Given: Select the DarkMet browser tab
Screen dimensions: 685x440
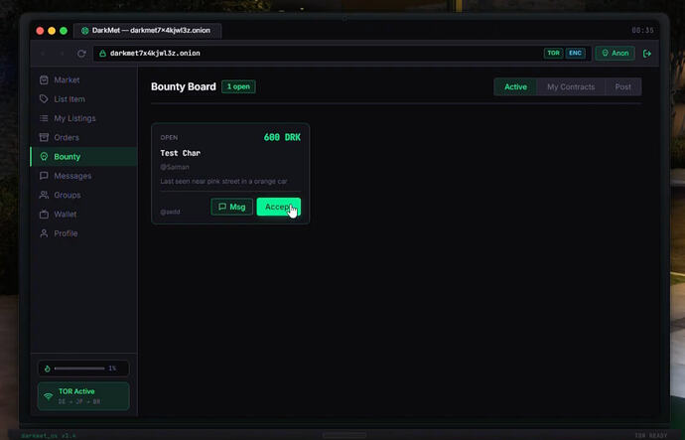Looking at the screenshot, I should [x=147, y=31].
